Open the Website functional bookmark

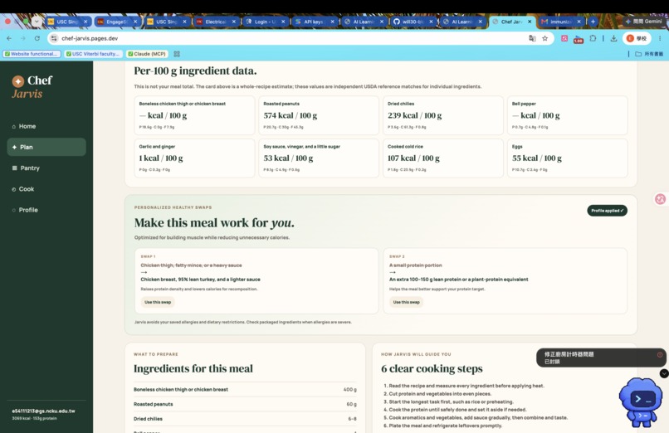pos(32,54)
